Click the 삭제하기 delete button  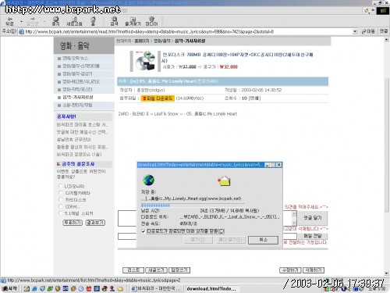tap(314, 270)
